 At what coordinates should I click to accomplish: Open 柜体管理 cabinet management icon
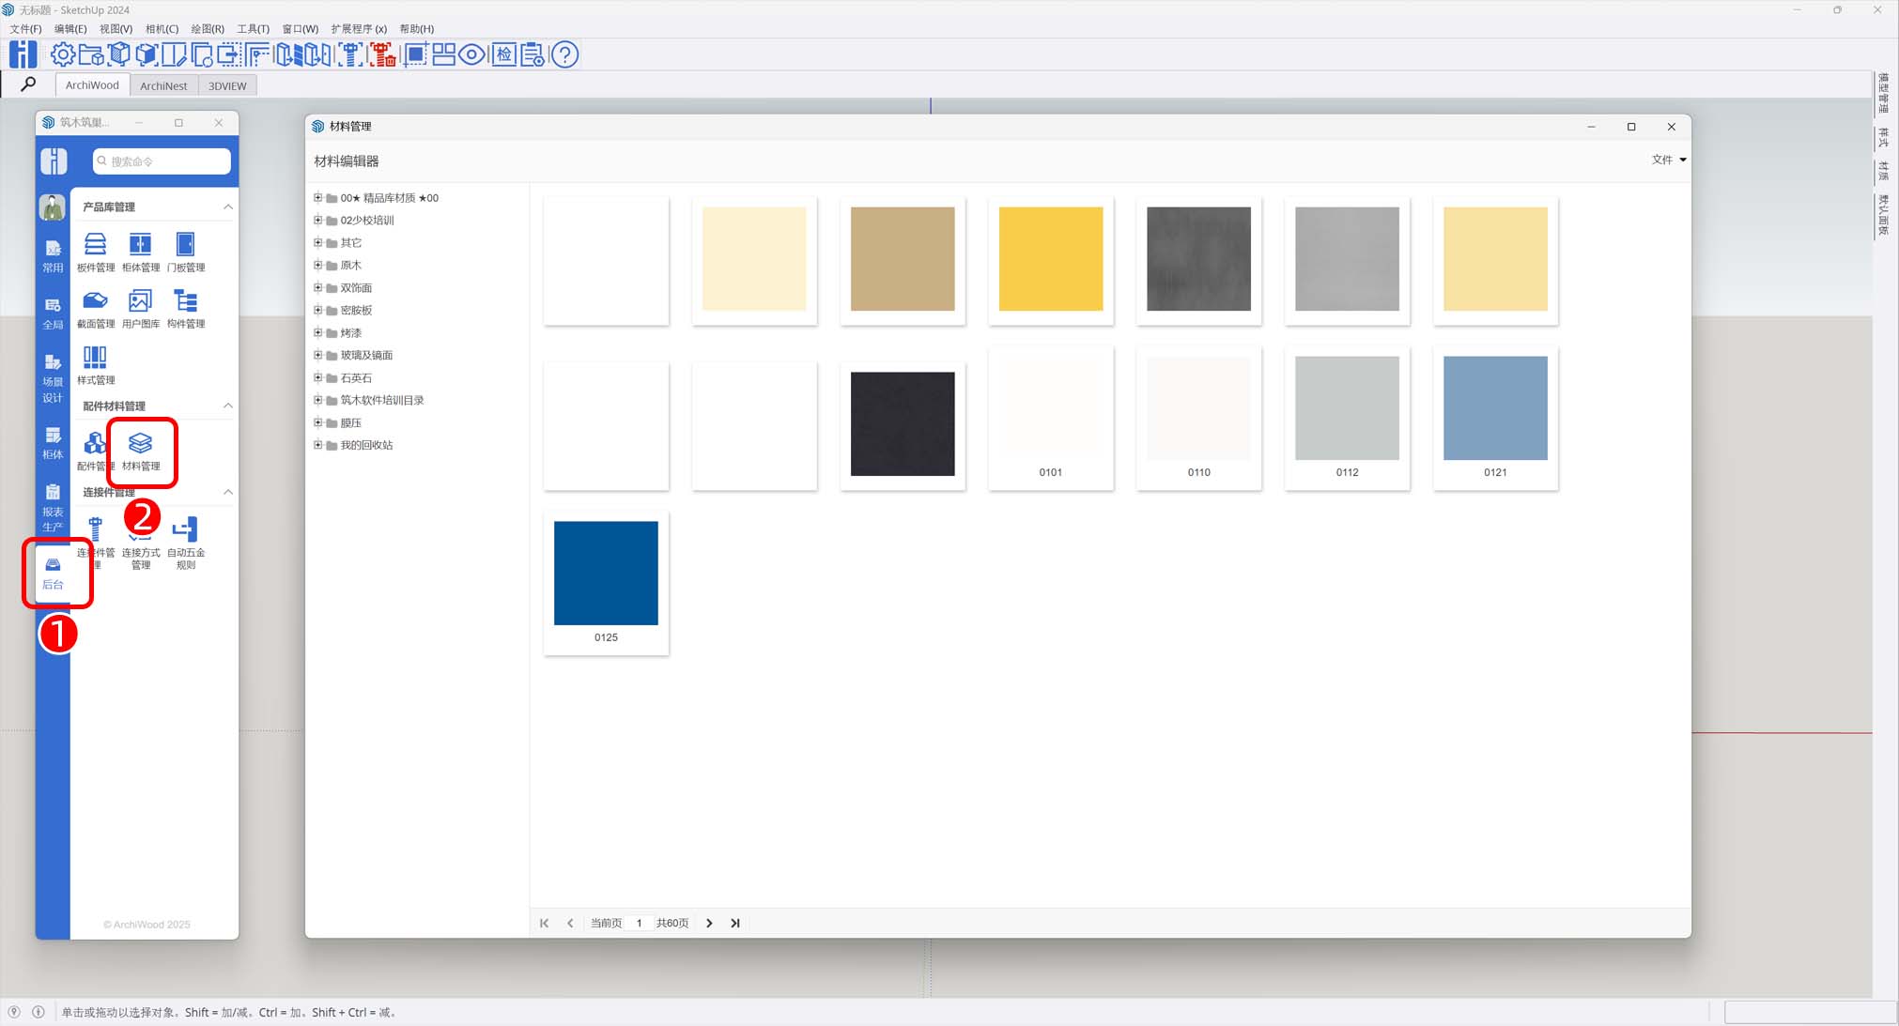tap(140, 246)
